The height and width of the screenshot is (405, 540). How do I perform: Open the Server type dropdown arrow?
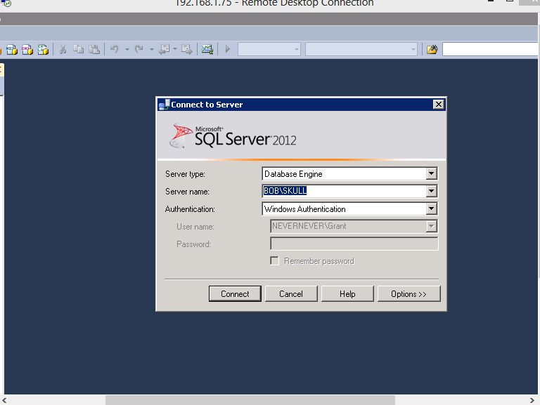[x=431, y=173]
